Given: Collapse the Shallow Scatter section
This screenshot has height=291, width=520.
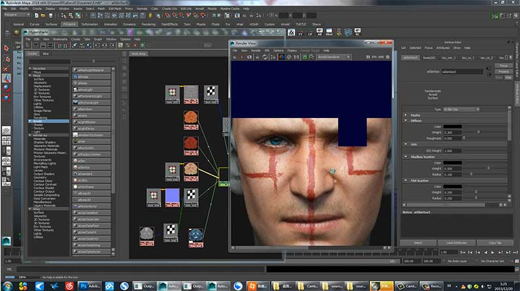Looking at the screenshot, I should point(406,157).
